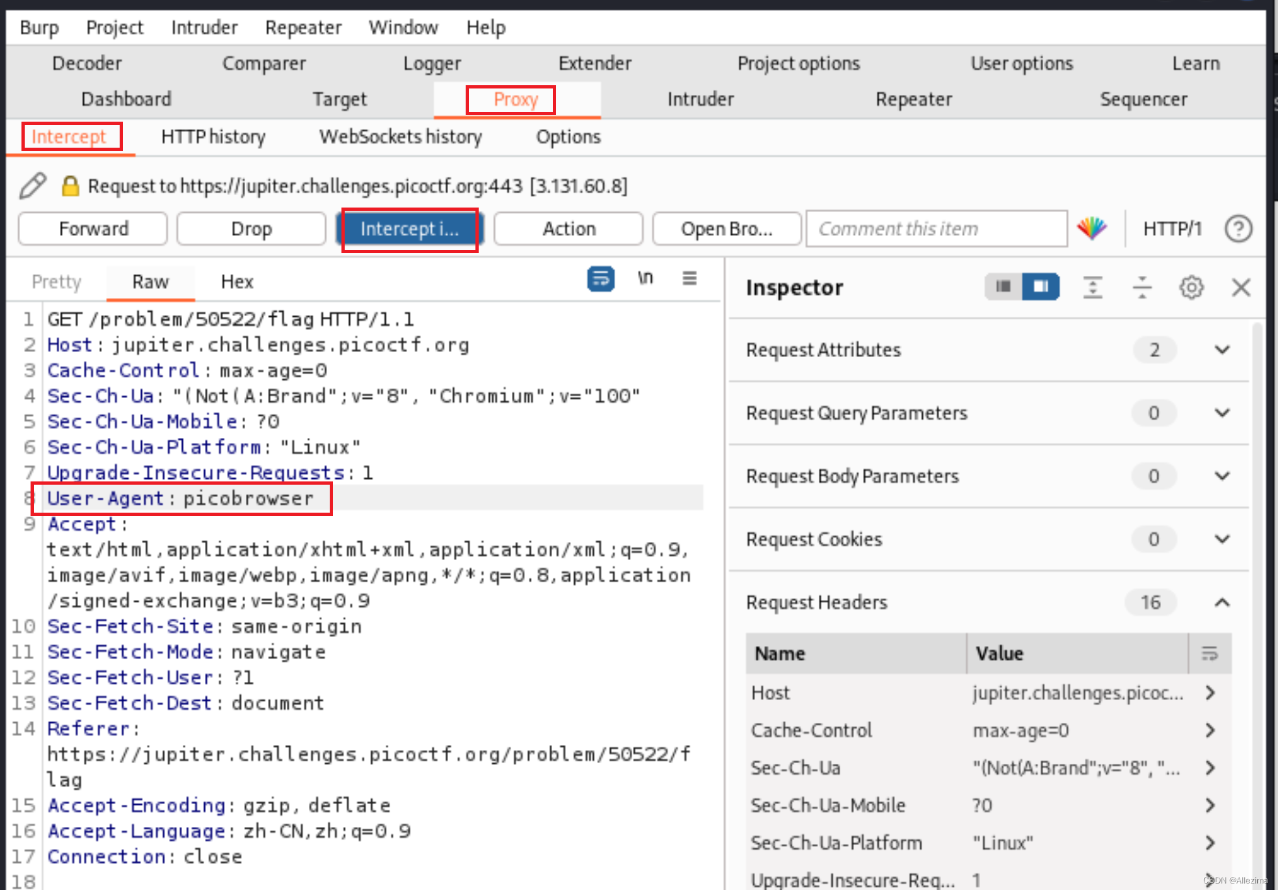Expand Request Attributes section
The image size is (1278, 890).
[1221, 350]
